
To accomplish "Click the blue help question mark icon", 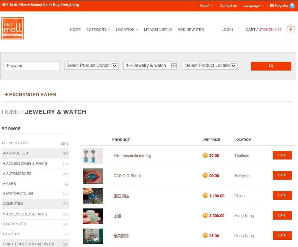I will click(292, 6).
